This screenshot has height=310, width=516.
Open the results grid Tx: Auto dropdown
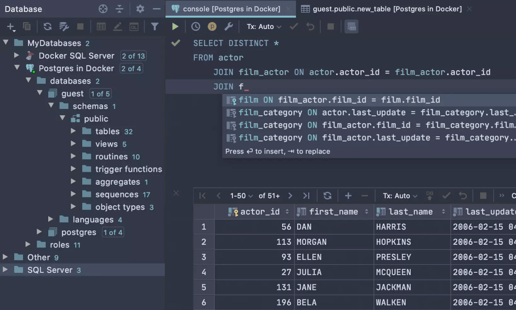point(400,196)
